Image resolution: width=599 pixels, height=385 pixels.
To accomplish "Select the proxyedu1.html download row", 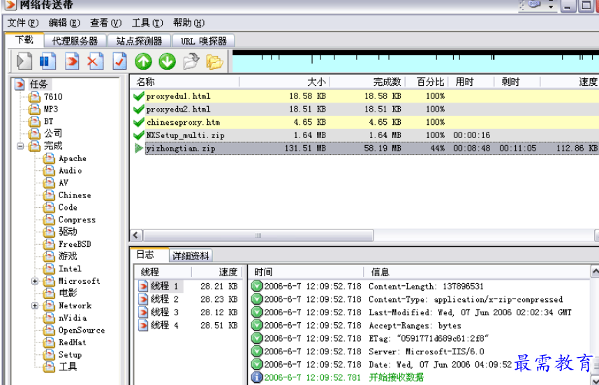I will tap(364, 96).
